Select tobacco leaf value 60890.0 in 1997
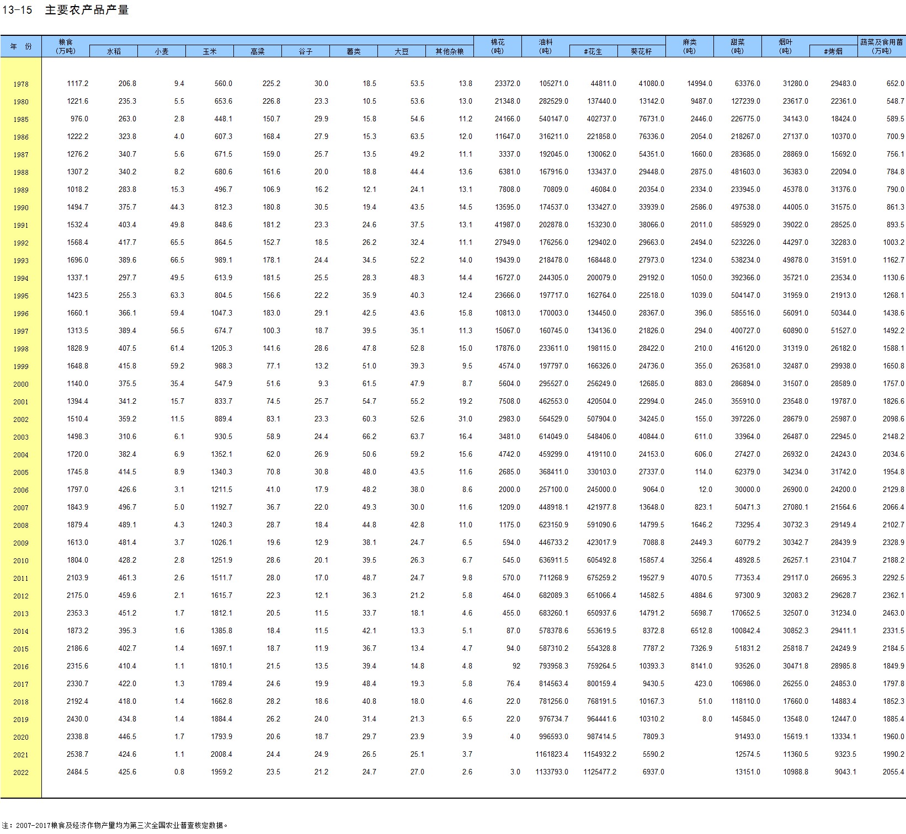The image size is (906, 834). [796, 331]
